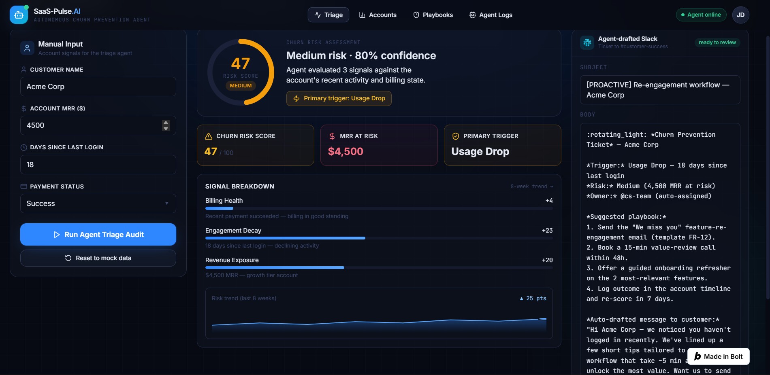Click Run Agent Triage Audit button
Screen dimensions: 770x375
(98, 235)
